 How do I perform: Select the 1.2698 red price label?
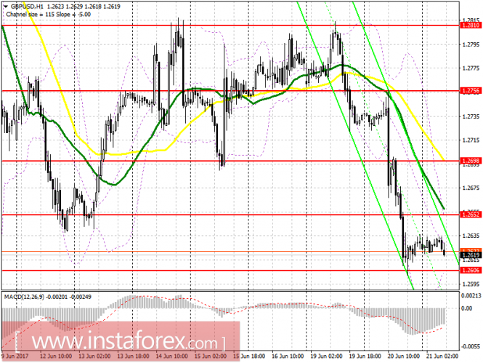(x=470, y=160)
